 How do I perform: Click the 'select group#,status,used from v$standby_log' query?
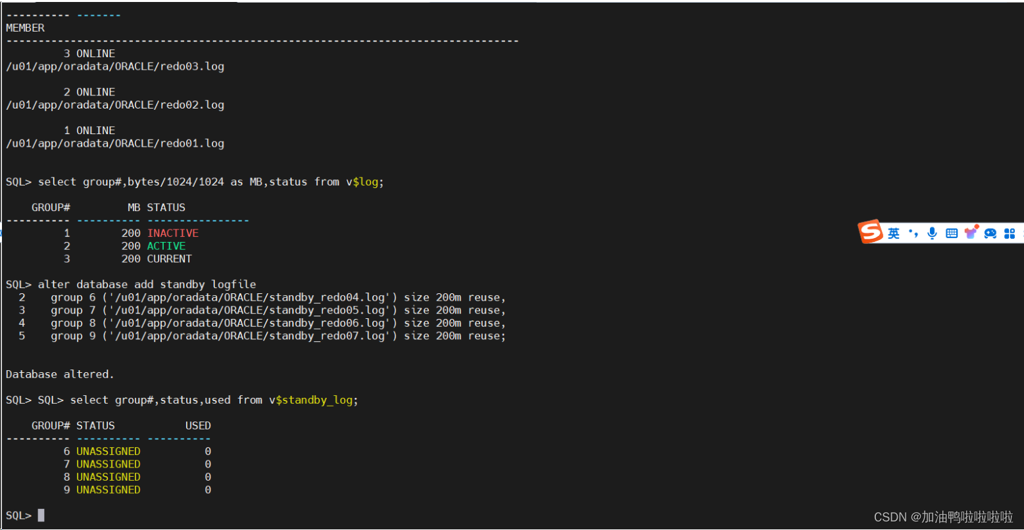pos(214,400)
